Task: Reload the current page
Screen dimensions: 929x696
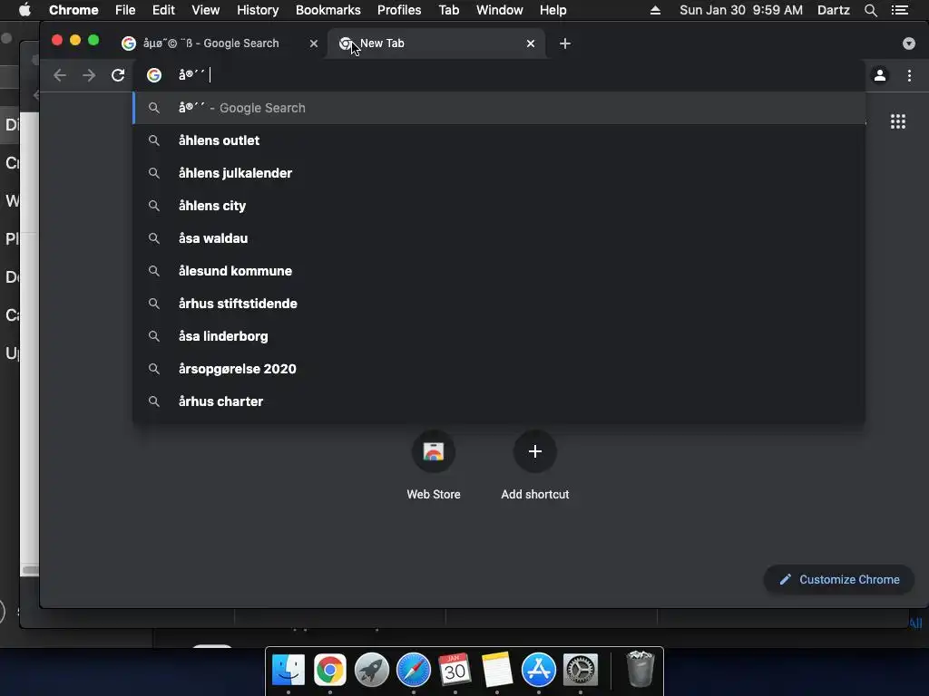Action: [x=118, y=75]
